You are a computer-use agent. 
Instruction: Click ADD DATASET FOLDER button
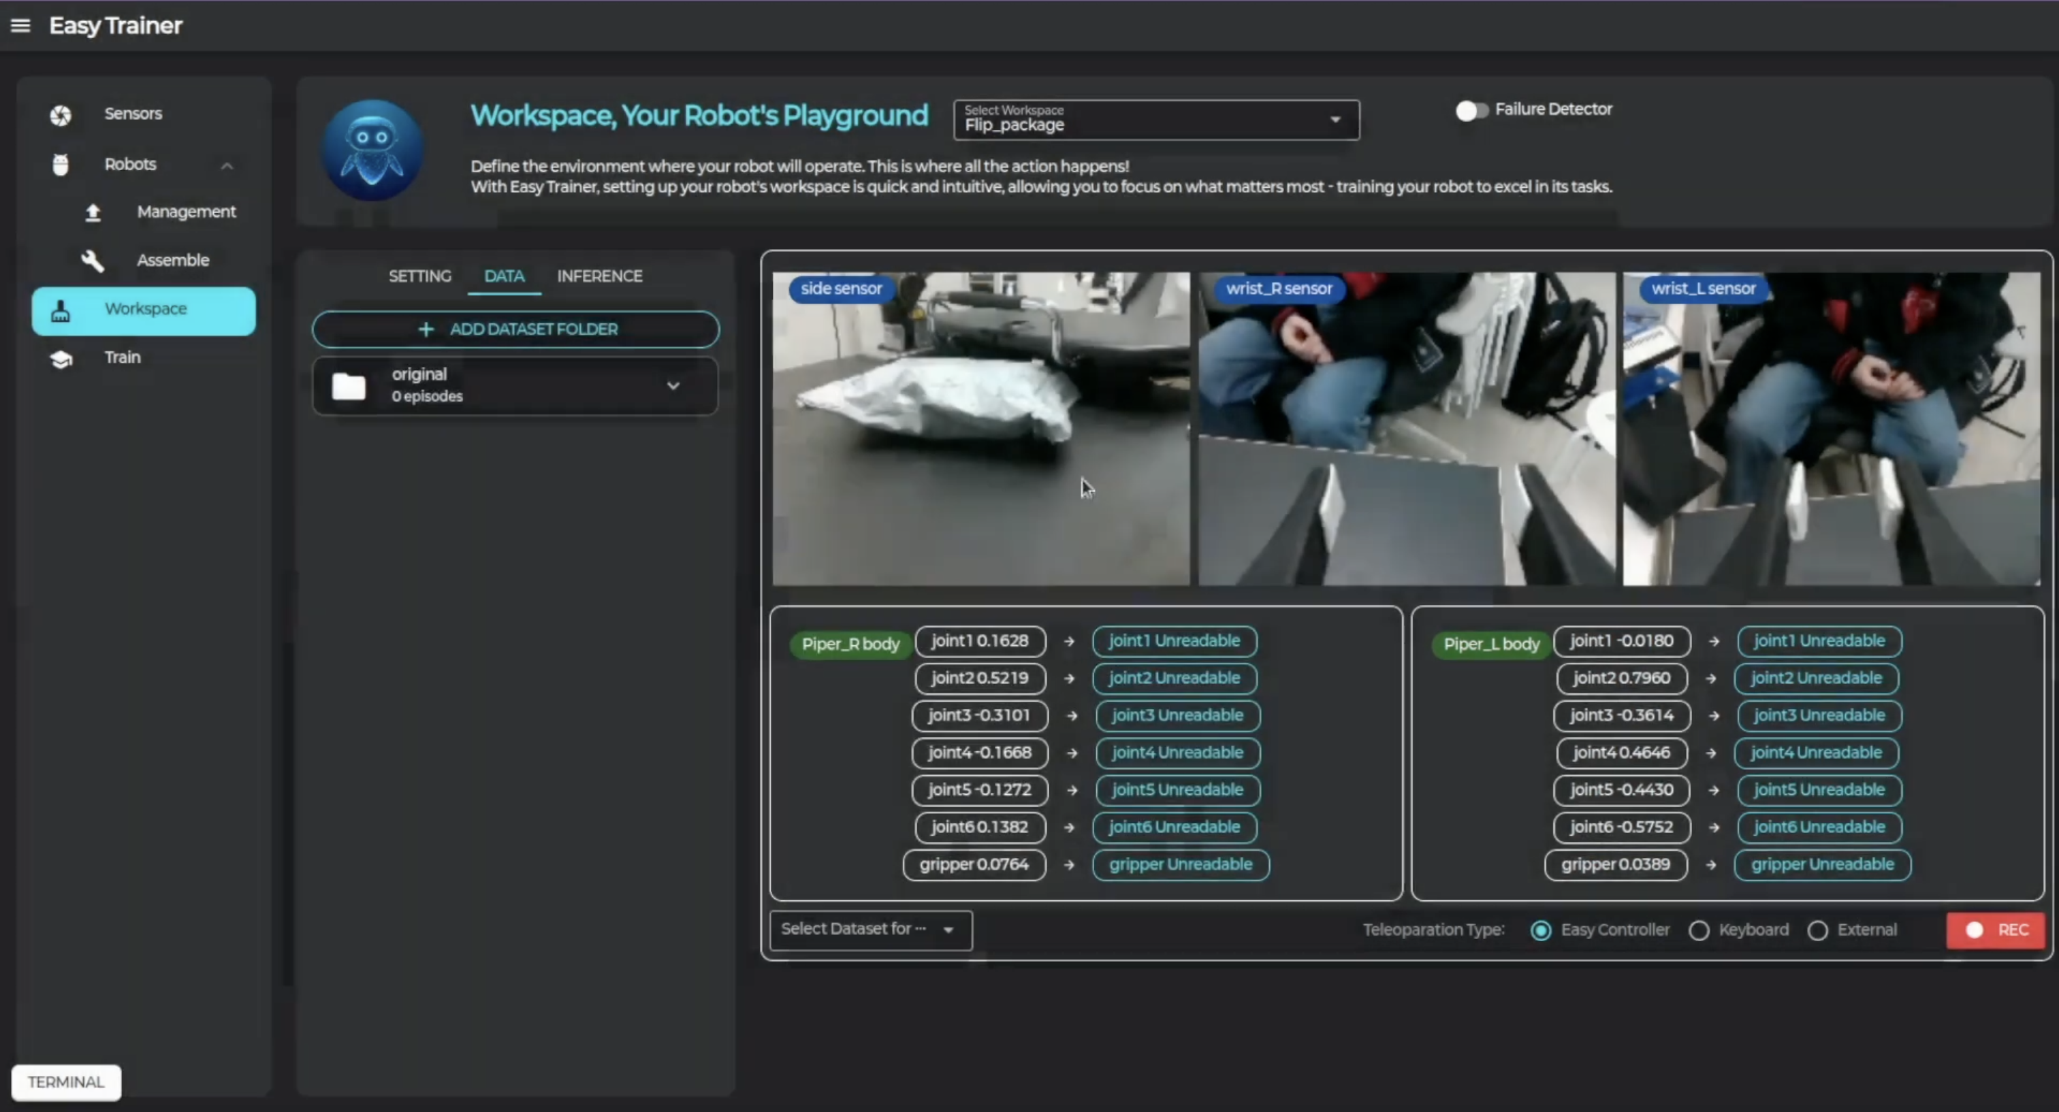pos(515,329)
